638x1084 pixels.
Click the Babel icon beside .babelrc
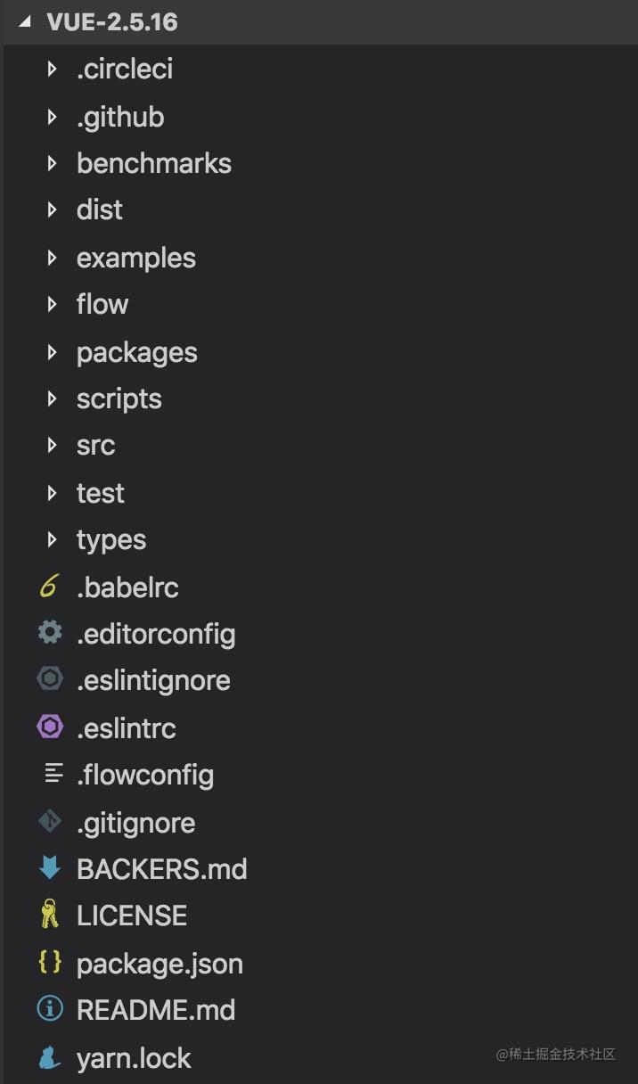tap(49, 587)
